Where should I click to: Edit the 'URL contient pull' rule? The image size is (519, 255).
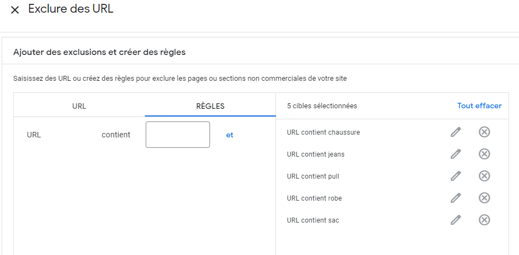coord(456,176)
